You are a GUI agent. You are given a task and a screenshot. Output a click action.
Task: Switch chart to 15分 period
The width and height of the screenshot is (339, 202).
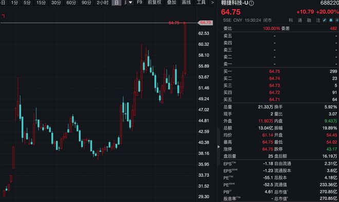(x=41, y=3)
